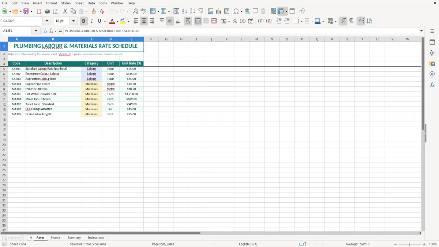Open Borders dropdown arrow
The height and width of the screenshot is (247, 439).
301,21
